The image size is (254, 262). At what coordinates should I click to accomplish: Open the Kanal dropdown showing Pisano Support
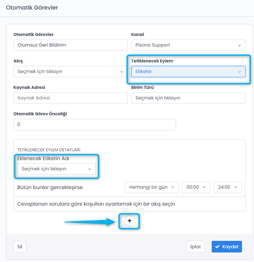pos(188,45)
